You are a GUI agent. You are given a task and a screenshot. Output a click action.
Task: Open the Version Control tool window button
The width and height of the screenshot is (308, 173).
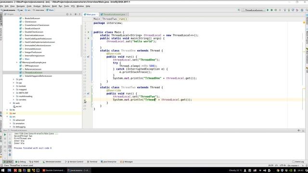coord(74,162)
